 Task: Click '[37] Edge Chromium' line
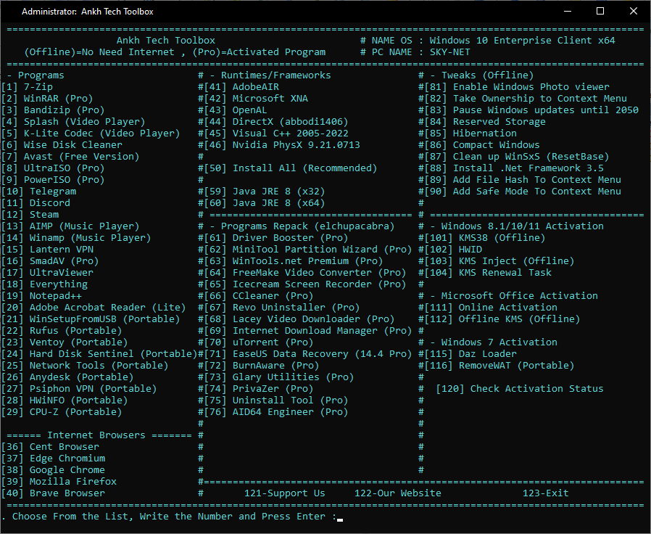(x=54, y=459)
